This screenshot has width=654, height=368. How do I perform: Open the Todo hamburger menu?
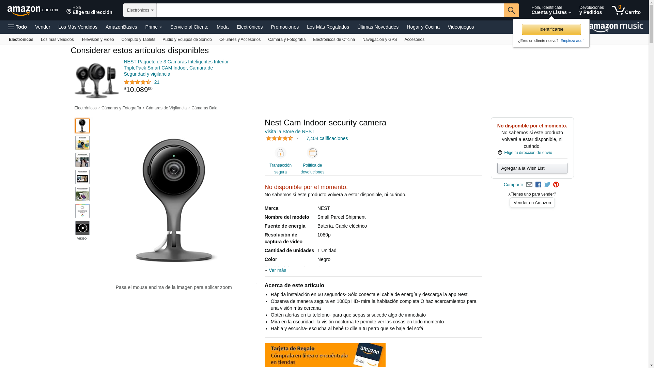pyautogui.click(x=18, y=27)
